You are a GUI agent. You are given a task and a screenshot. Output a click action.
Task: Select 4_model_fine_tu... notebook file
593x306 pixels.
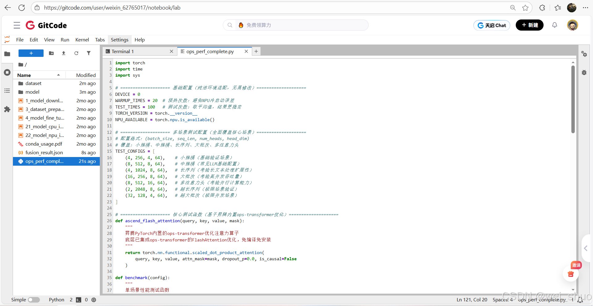tap(57, 118)
